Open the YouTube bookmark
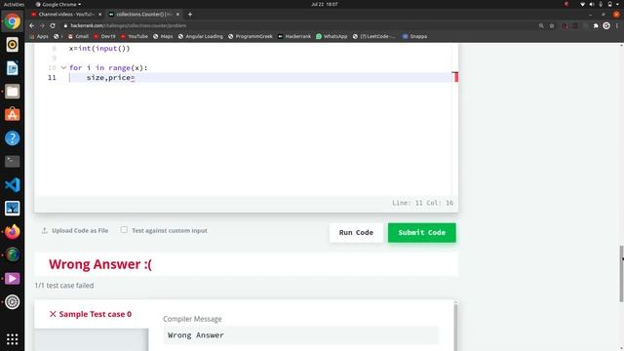 (x=135, y=36)
